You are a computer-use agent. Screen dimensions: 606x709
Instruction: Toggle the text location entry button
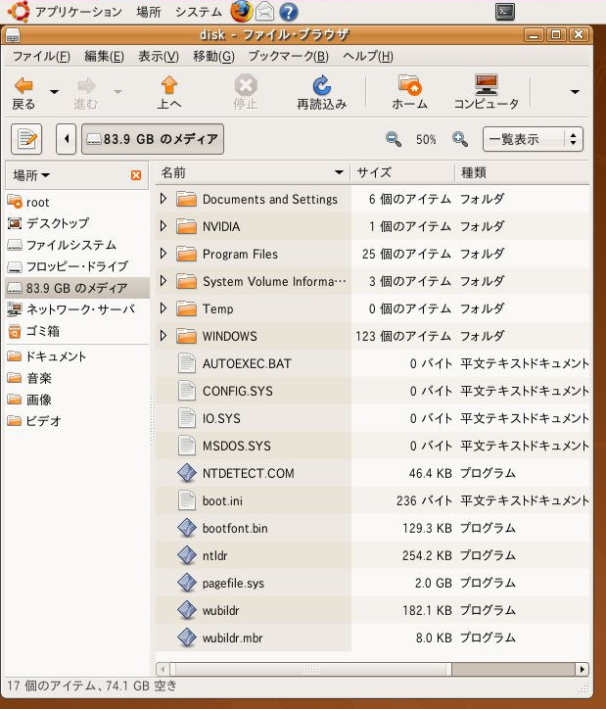pyautogui.click(x=26, y=139)
